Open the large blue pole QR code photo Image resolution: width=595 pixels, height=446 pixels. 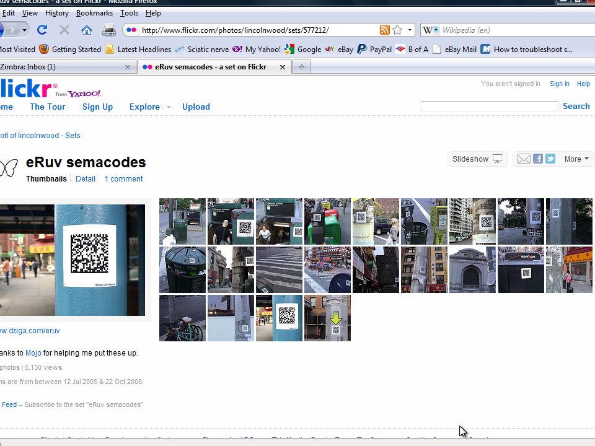click(72, 260)
